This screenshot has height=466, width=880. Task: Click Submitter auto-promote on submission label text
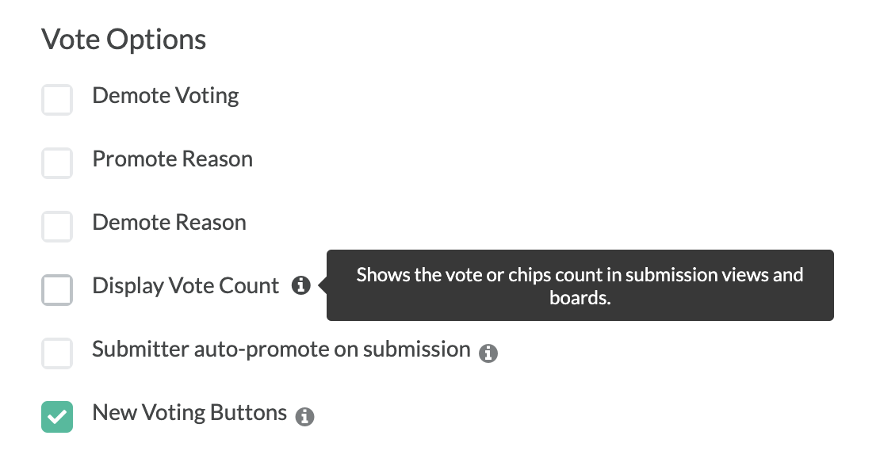[281, 349]
